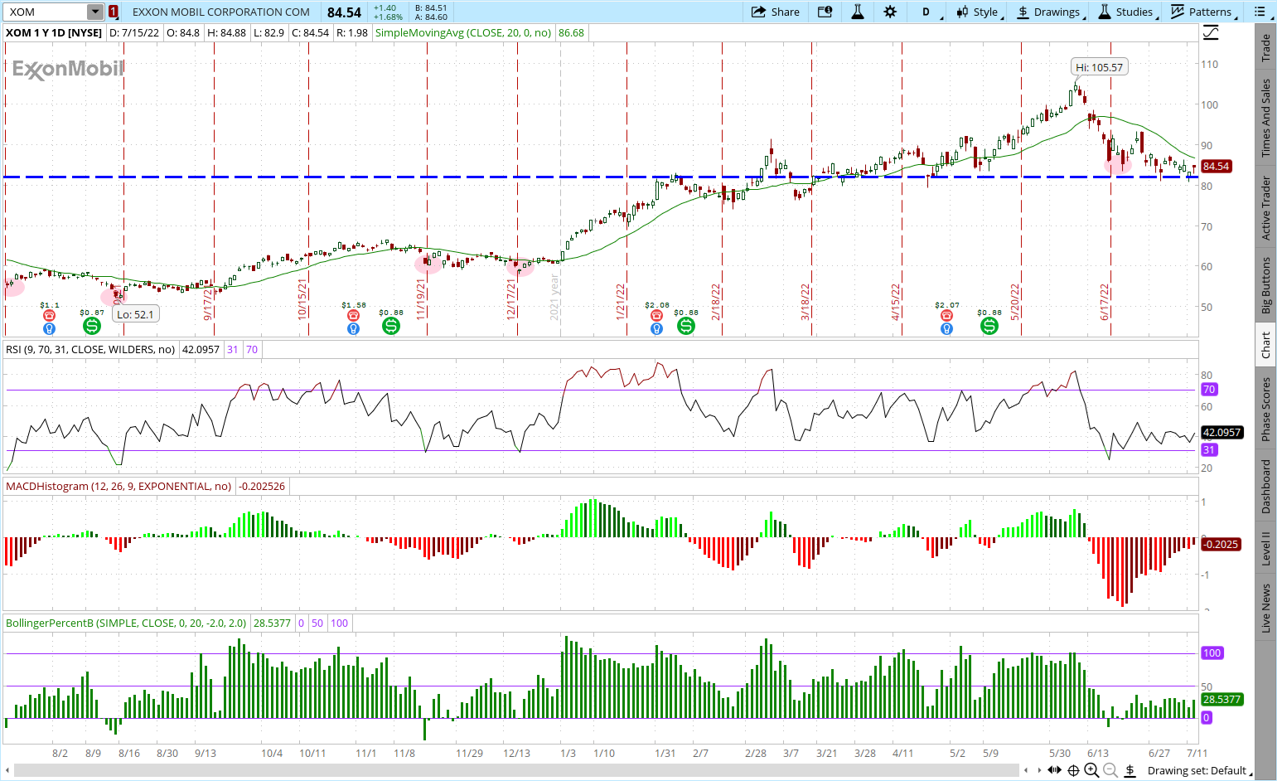Open the Share chart button
1277x781 pixels.
pyautogui.click(x=775, y=12)
